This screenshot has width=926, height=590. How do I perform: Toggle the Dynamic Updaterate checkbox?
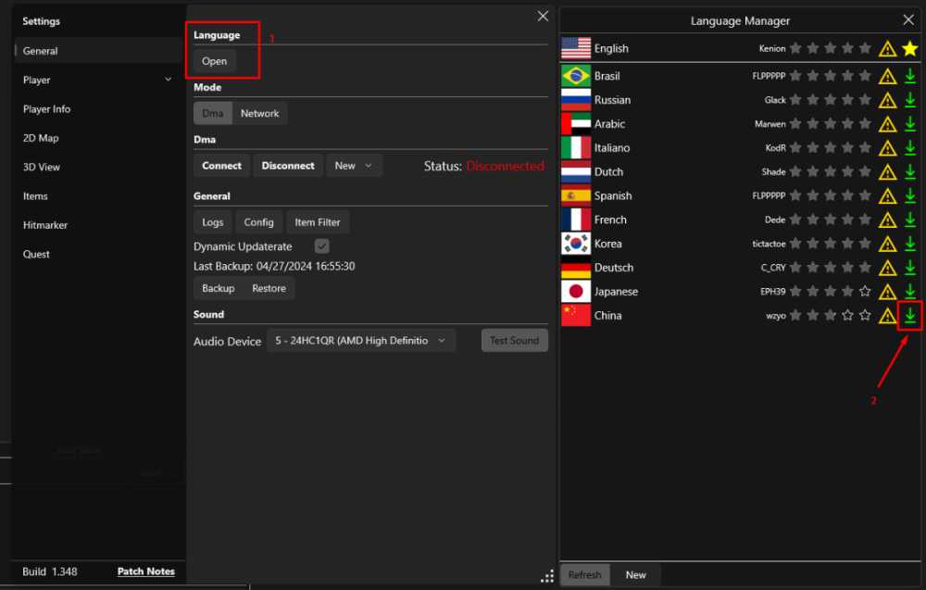click(x=322, y=246)
